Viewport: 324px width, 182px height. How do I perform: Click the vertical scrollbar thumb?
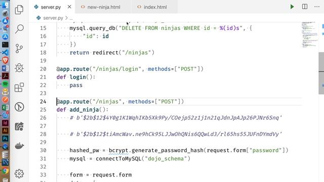[321, 73]
